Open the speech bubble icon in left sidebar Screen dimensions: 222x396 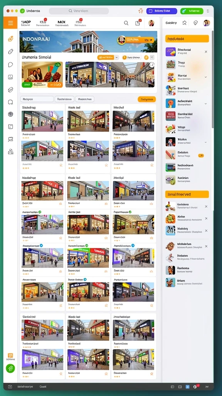tap(10, 65)
